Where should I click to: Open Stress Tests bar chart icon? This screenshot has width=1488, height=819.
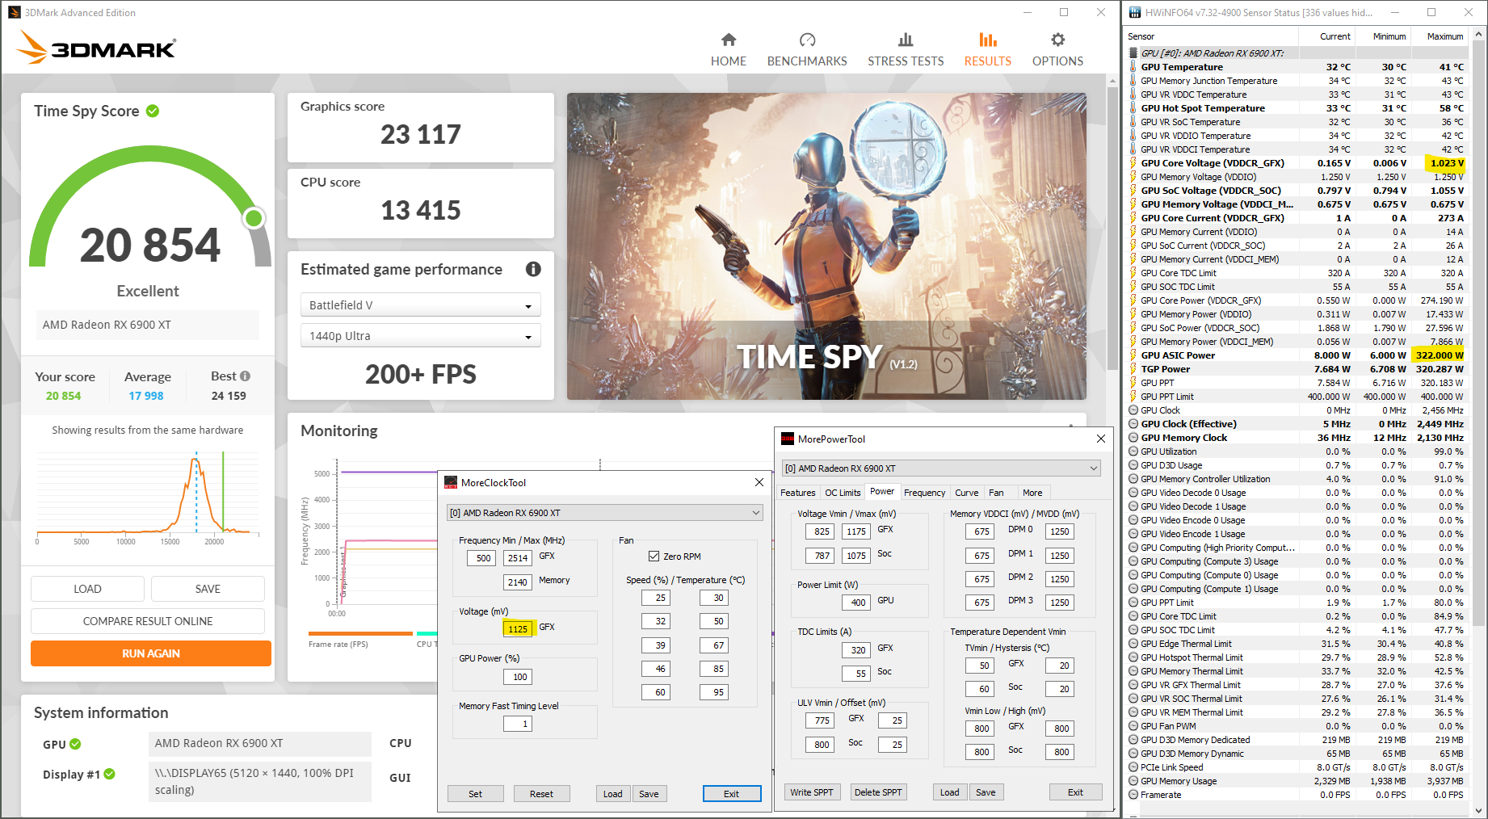click(x=906, y=40)
